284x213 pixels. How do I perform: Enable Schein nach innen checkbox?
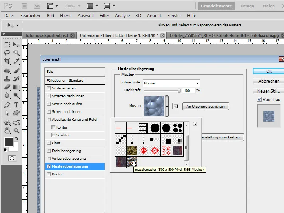(49, 111)
